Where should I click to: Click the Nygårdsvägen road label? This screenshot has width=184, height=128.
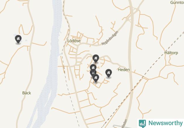pos(110,38)
